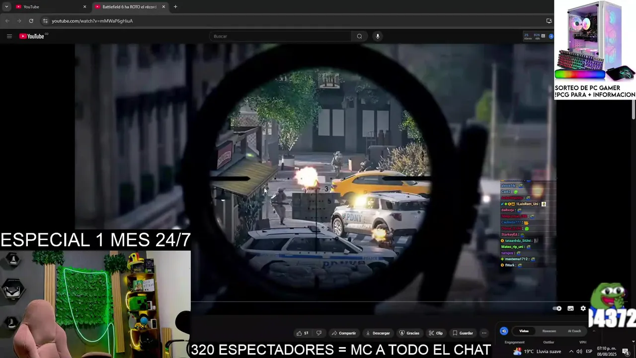Go forward in browser history
Image resolution: width=636 pixels, height=358 pixels.
pyautogui.click(x=19, y=21)
